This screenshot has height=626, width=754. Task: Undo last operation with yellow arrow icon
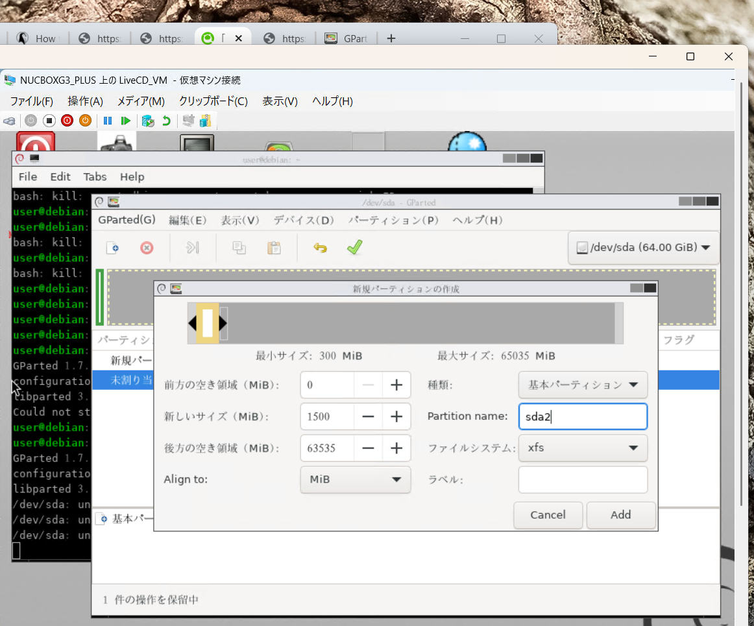(321, 248)
